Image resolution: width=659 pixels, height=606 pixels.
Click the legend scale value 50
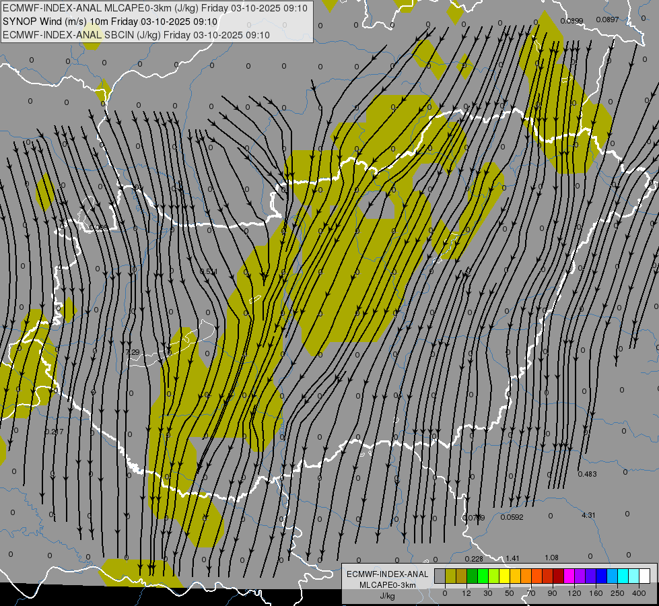coord(510,593)
